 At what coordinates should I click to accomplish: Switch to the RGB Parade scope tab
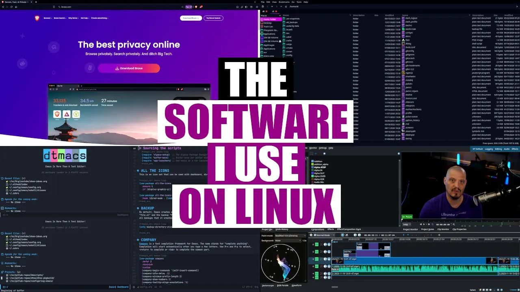point(283,286)
